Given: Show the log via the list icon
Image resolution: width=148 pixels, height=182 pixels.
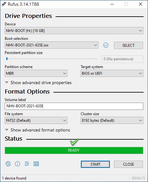Looking at the screenshot, I should 36,164.
